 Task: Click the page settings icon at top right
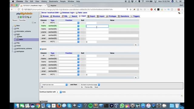point(179,13)
